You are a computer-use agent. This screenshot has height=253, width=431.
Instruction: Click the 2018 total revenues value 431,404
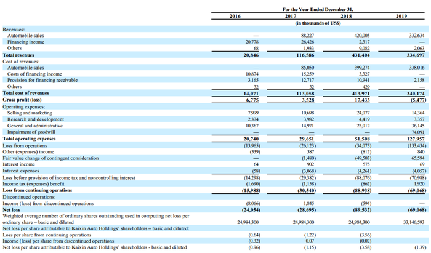click(x=361, y=55)
